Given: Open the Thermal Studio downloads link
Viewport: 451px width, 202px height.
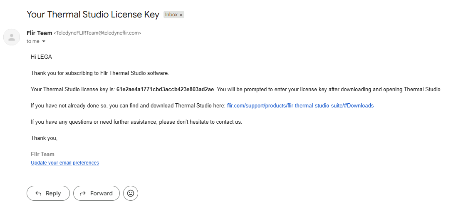Looking at the screenshot, I should [x=300, y=106].
